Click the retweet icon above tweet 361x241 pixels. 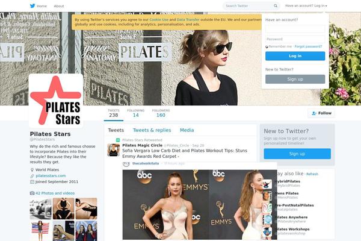118,140
